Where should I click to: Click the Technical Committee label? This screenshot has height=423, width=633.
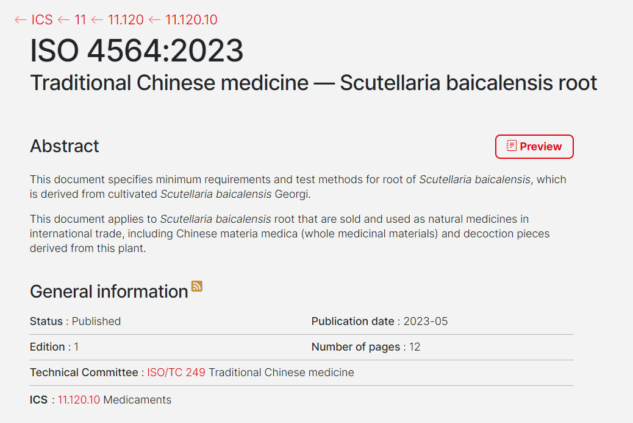pos(84,372)
